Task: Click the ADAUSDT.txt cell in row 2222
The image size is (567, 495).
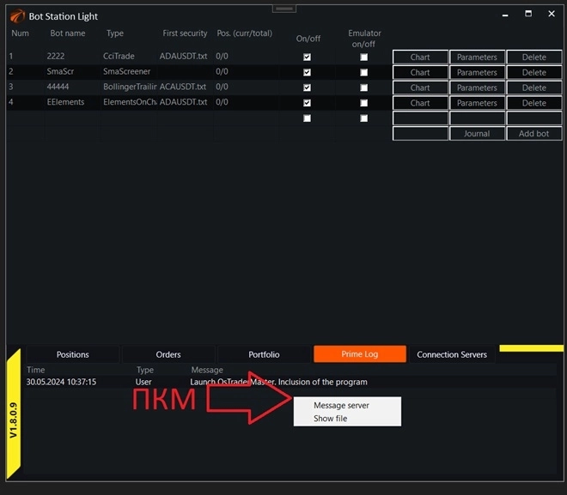Action: 186,57
